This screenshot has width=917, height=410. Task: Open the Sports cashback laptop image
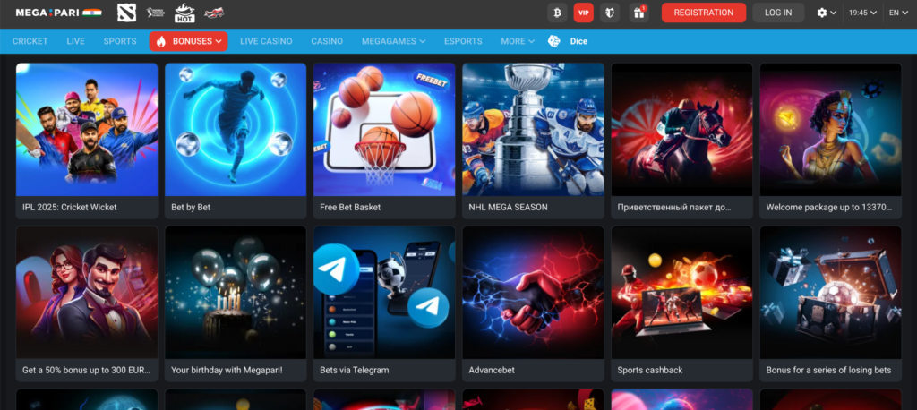tap(681, 293)
